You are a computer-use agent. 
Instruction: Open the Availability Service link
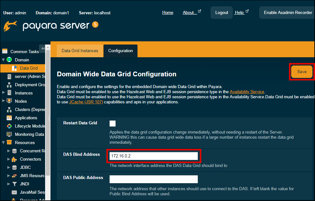(x=247, y=92)
